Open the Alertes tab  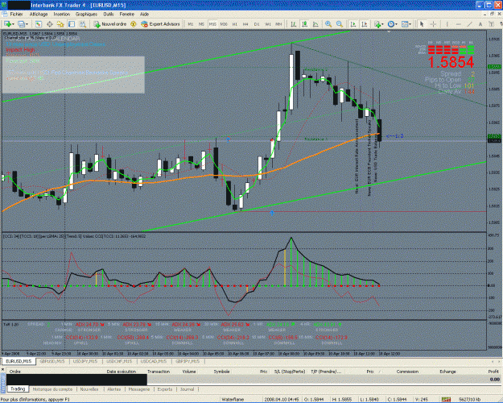coord(114,389)
